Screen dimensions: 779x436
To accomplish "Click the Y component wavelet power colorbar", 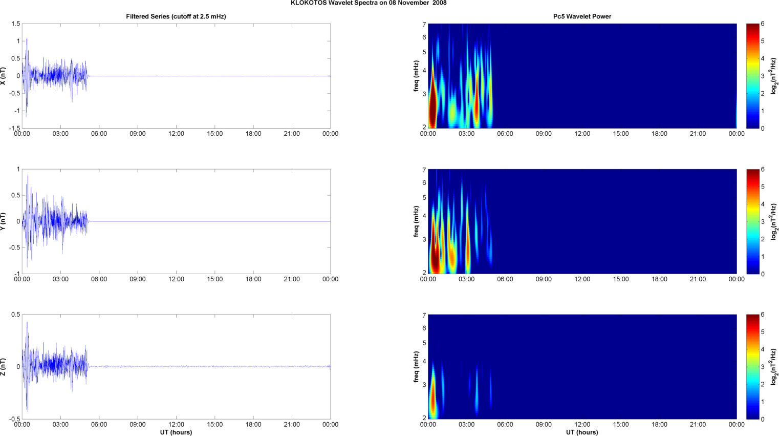I will pyautogui.click(x=752, y=221).
